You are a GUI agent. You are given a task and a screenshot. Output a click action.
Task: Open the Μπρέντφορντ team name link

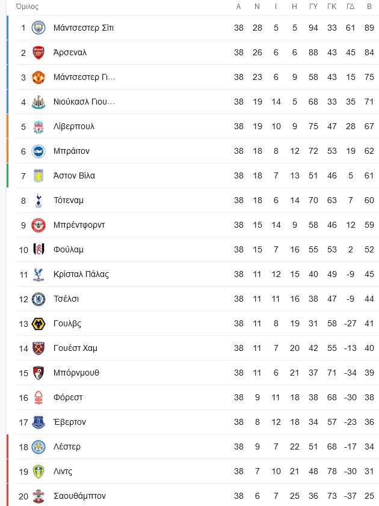tap(79, 225)
